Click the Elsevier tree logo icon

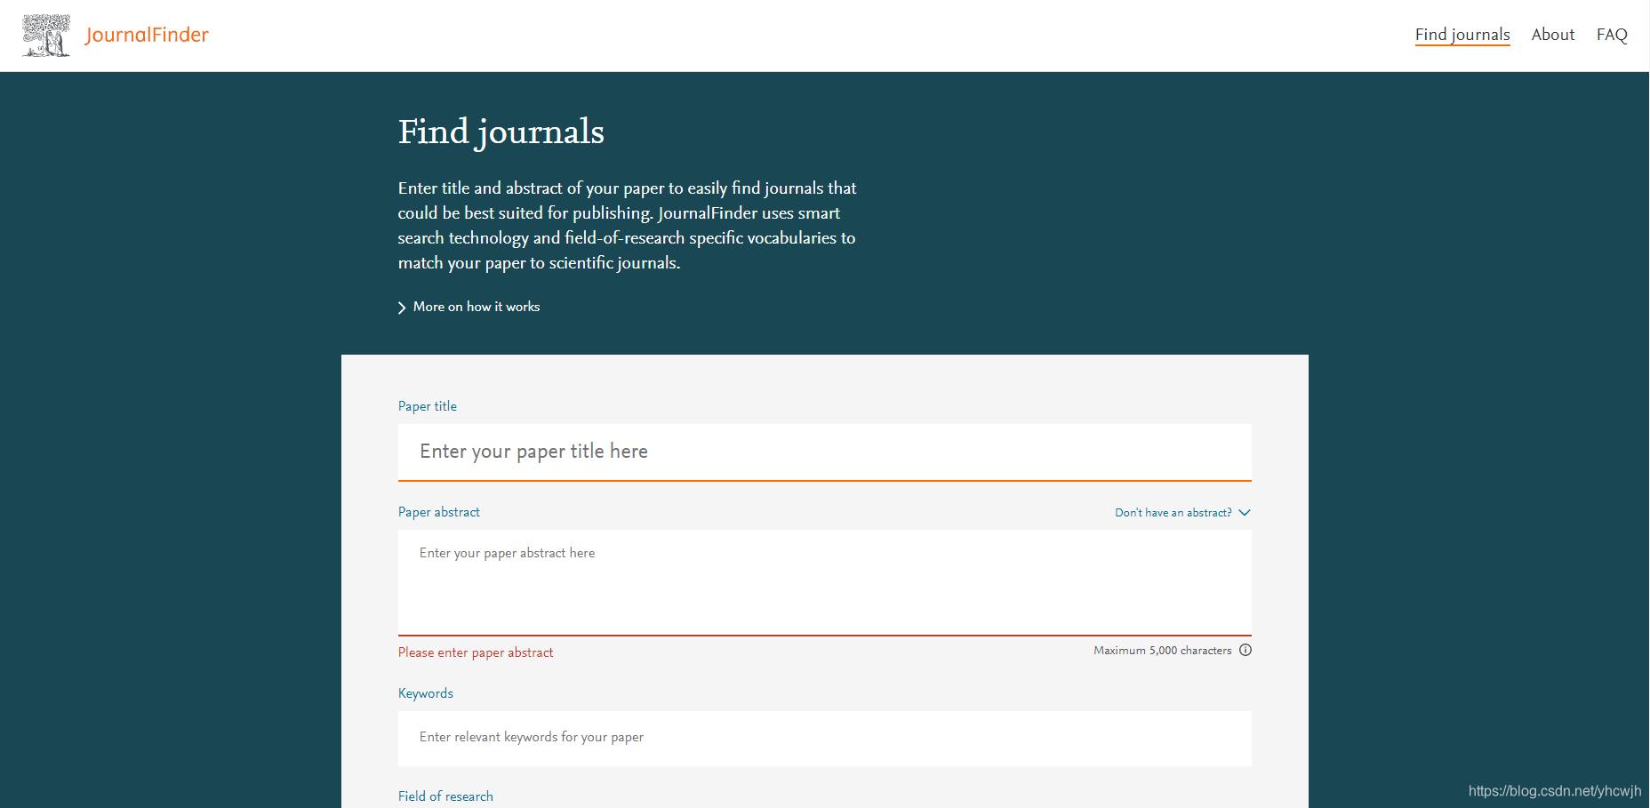point(46,36)
